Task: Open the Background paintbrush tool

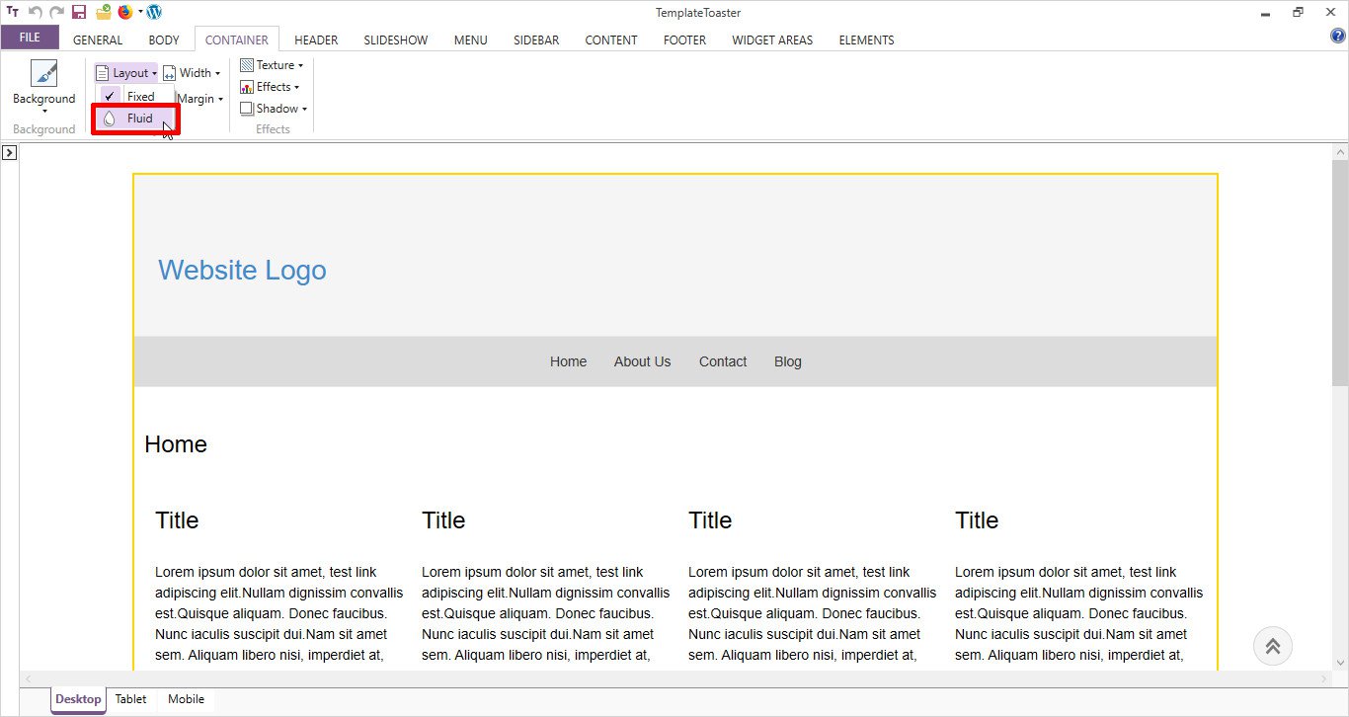Action: click(x=43, y=75)
